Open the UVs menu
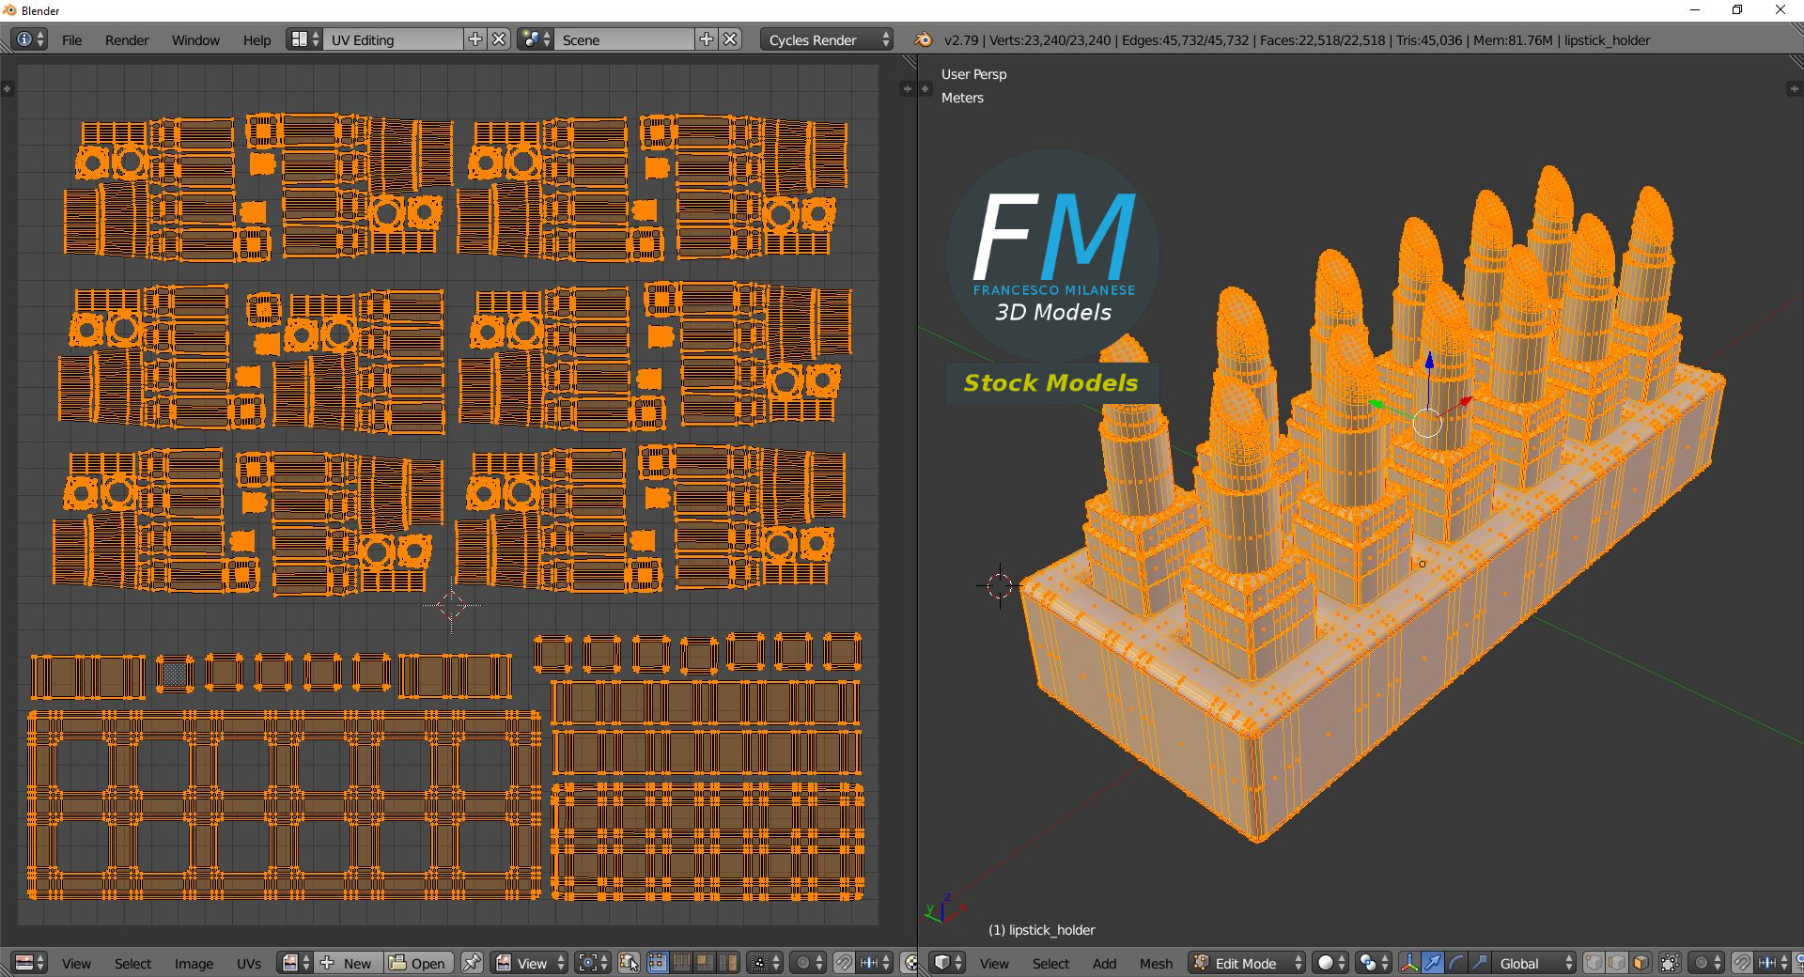This screenshot has width=1804, height=977. 249,964
